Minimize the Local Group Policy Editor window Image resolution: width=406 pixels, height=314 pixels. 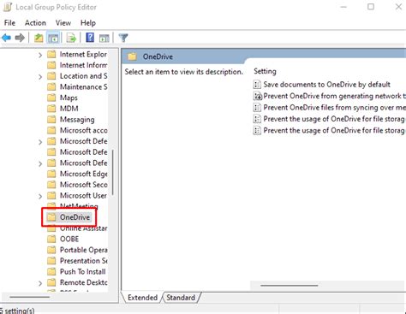click(x=343, y=7)
